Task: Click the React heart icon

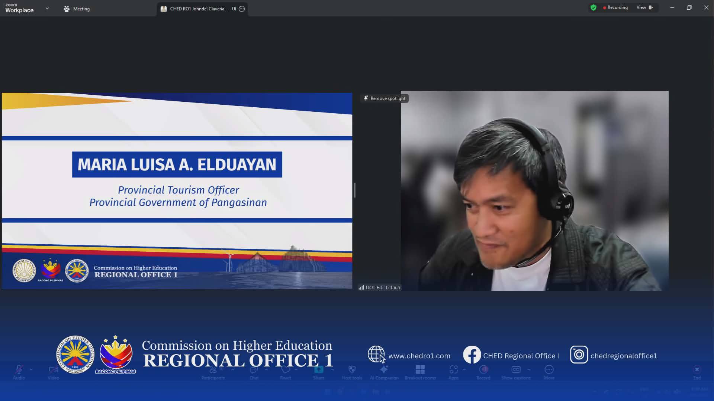Action: click(x=285, y=370)
